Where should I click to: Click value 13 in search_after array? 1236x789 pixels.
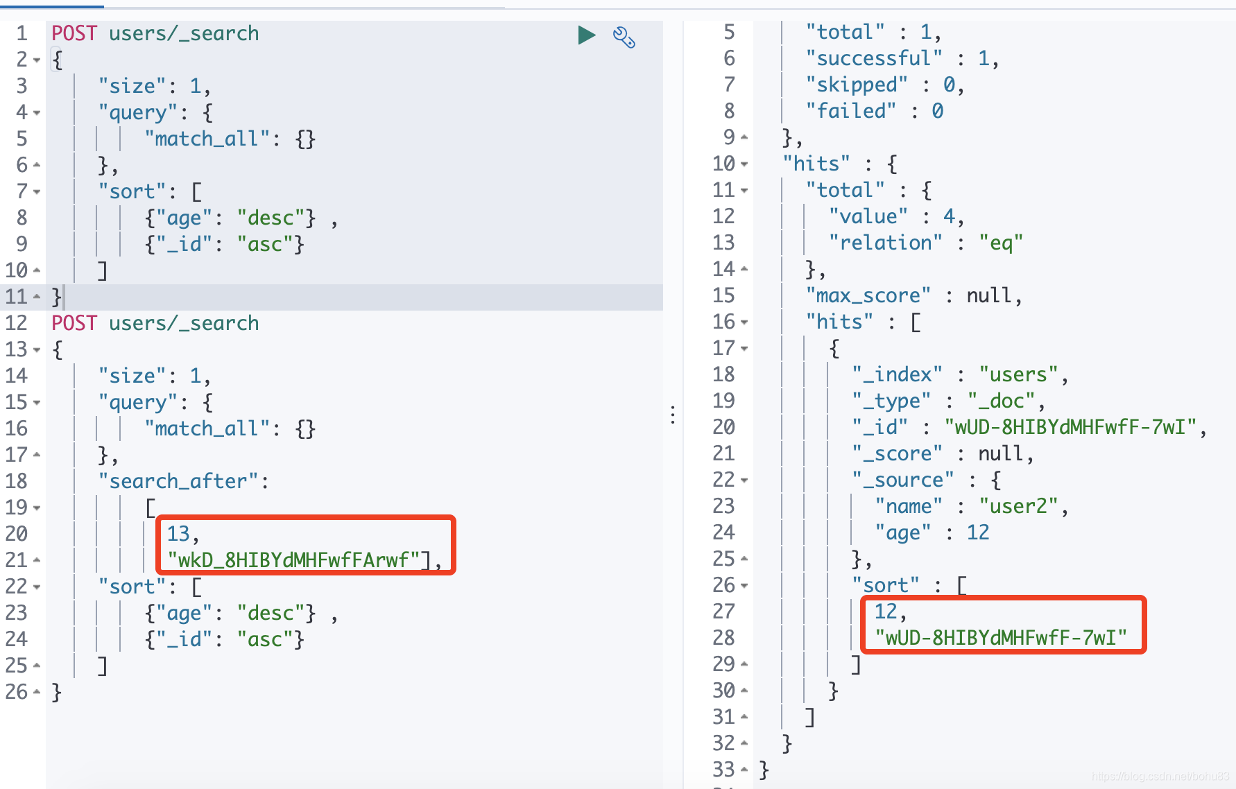tap(178, 534)
